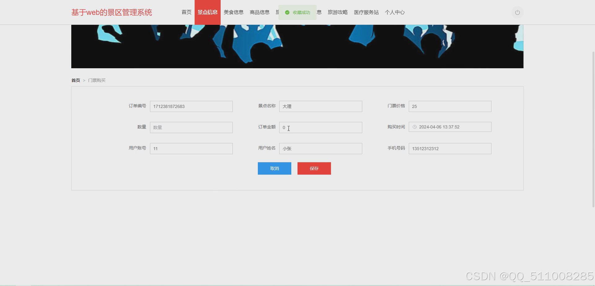Navigate to 旅游攻略 menu item
595x286 pixels.
click(x=338, y=12)
